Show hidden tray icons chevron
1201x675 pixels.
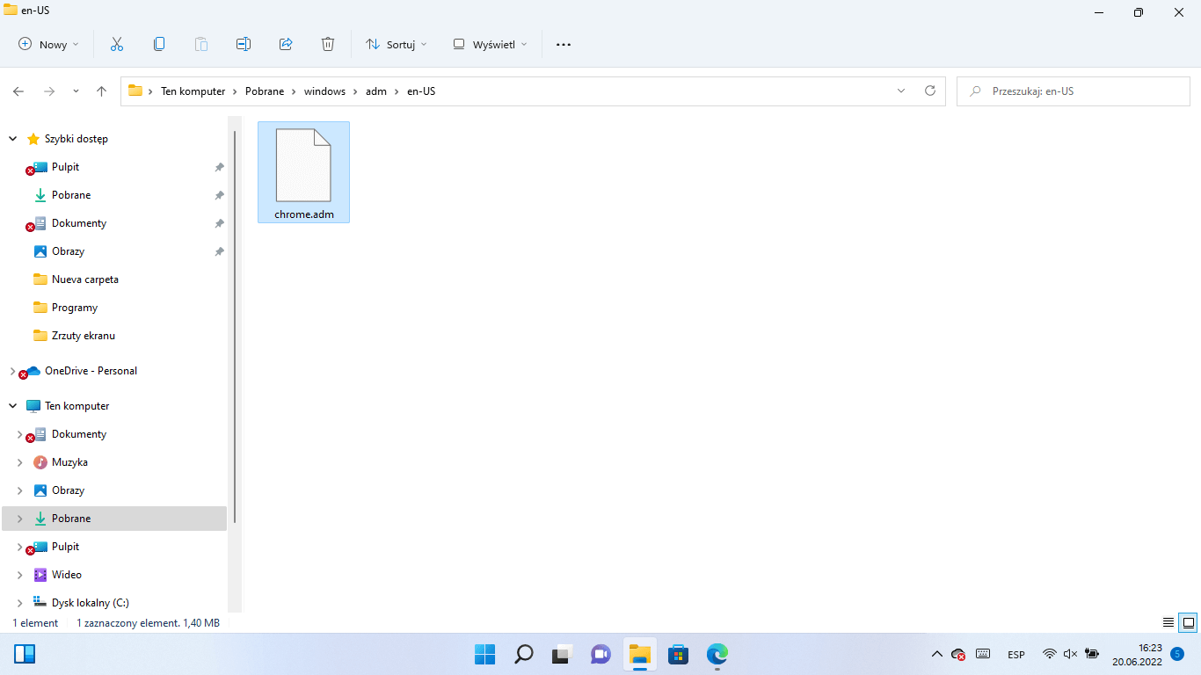click(x=937, y=654)
